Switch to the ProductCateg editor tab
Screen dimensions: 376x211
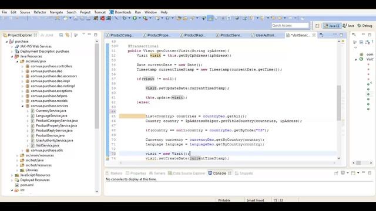(x=119, y=35)
